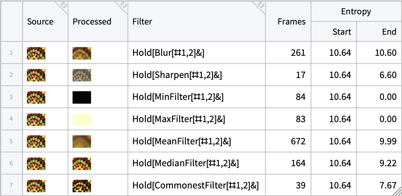
Task: Click the corner icon in Filter header
Action: (x=261, y=5)
